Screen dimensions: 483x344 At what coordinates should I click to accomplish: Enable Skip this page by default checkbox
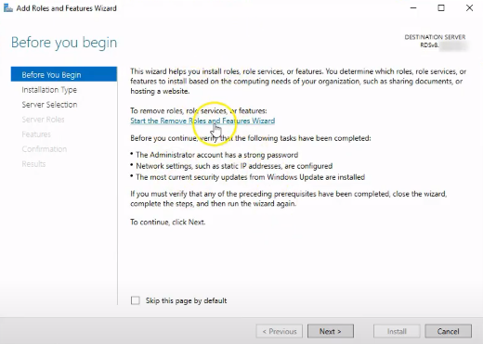136,300
